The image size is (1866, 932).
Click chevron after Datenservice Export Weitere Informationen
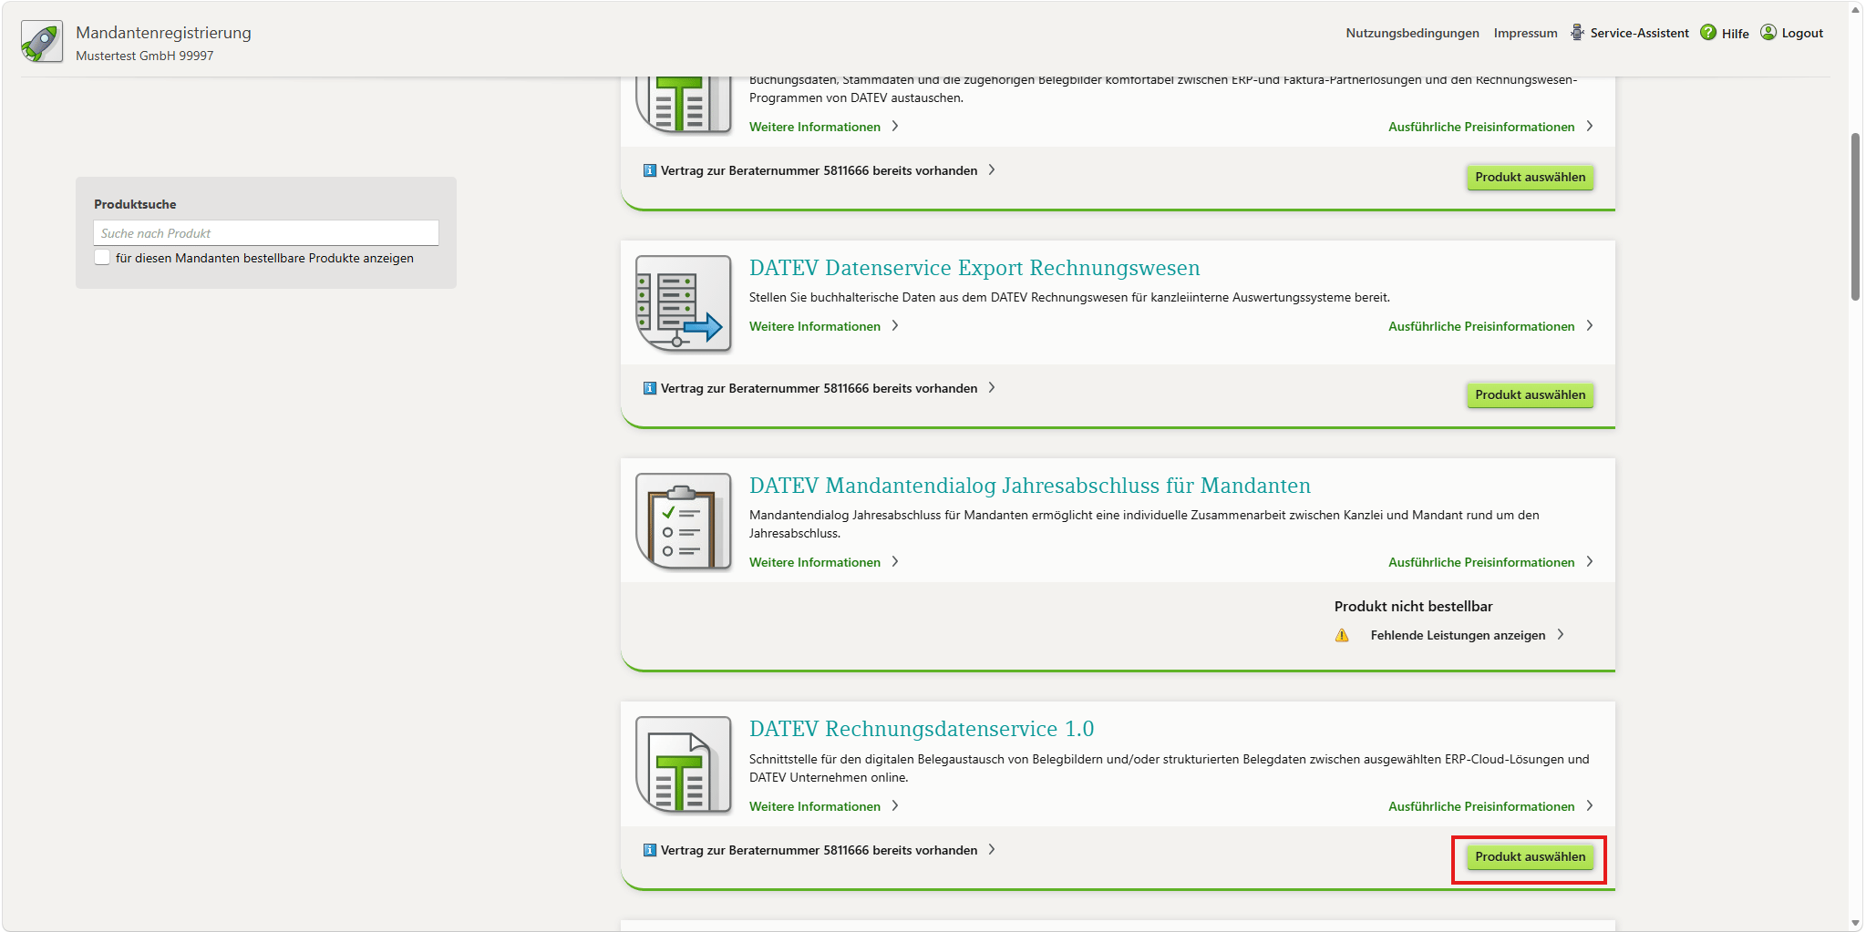[895, 325]
